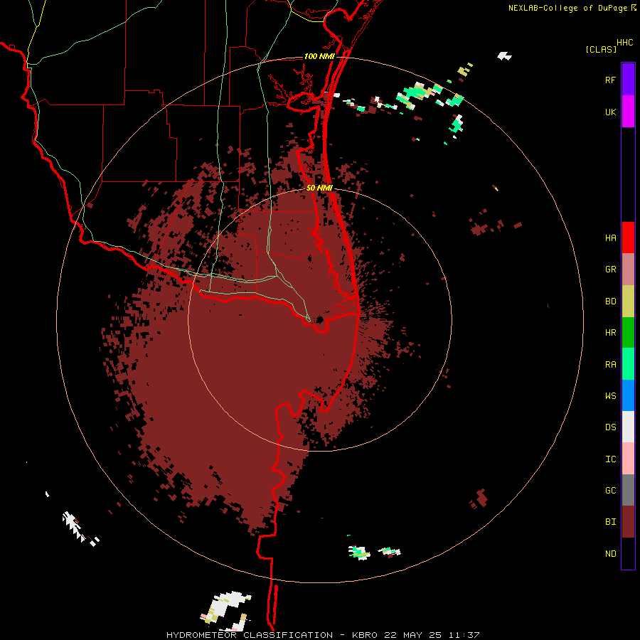Click the RA bright green legend swatch
Viewport: 640px width, 640px height.
tap(628, 364)
